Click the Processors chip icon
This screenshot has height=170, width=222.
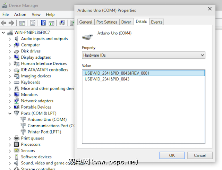click(17, 144)
